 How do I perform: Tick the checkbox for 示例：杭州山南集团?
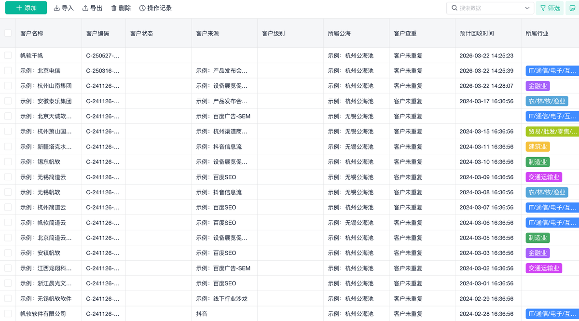click(x=8, y=86)
